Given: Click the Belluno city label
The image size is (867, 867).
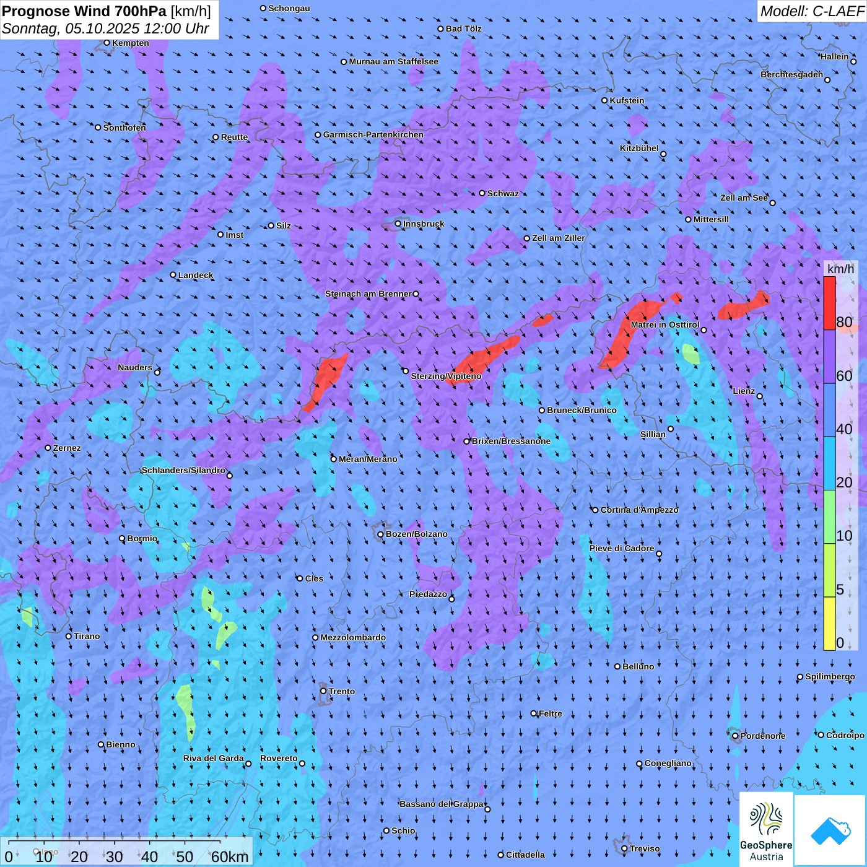Looking at the screenshot, I should click(638, 666).
